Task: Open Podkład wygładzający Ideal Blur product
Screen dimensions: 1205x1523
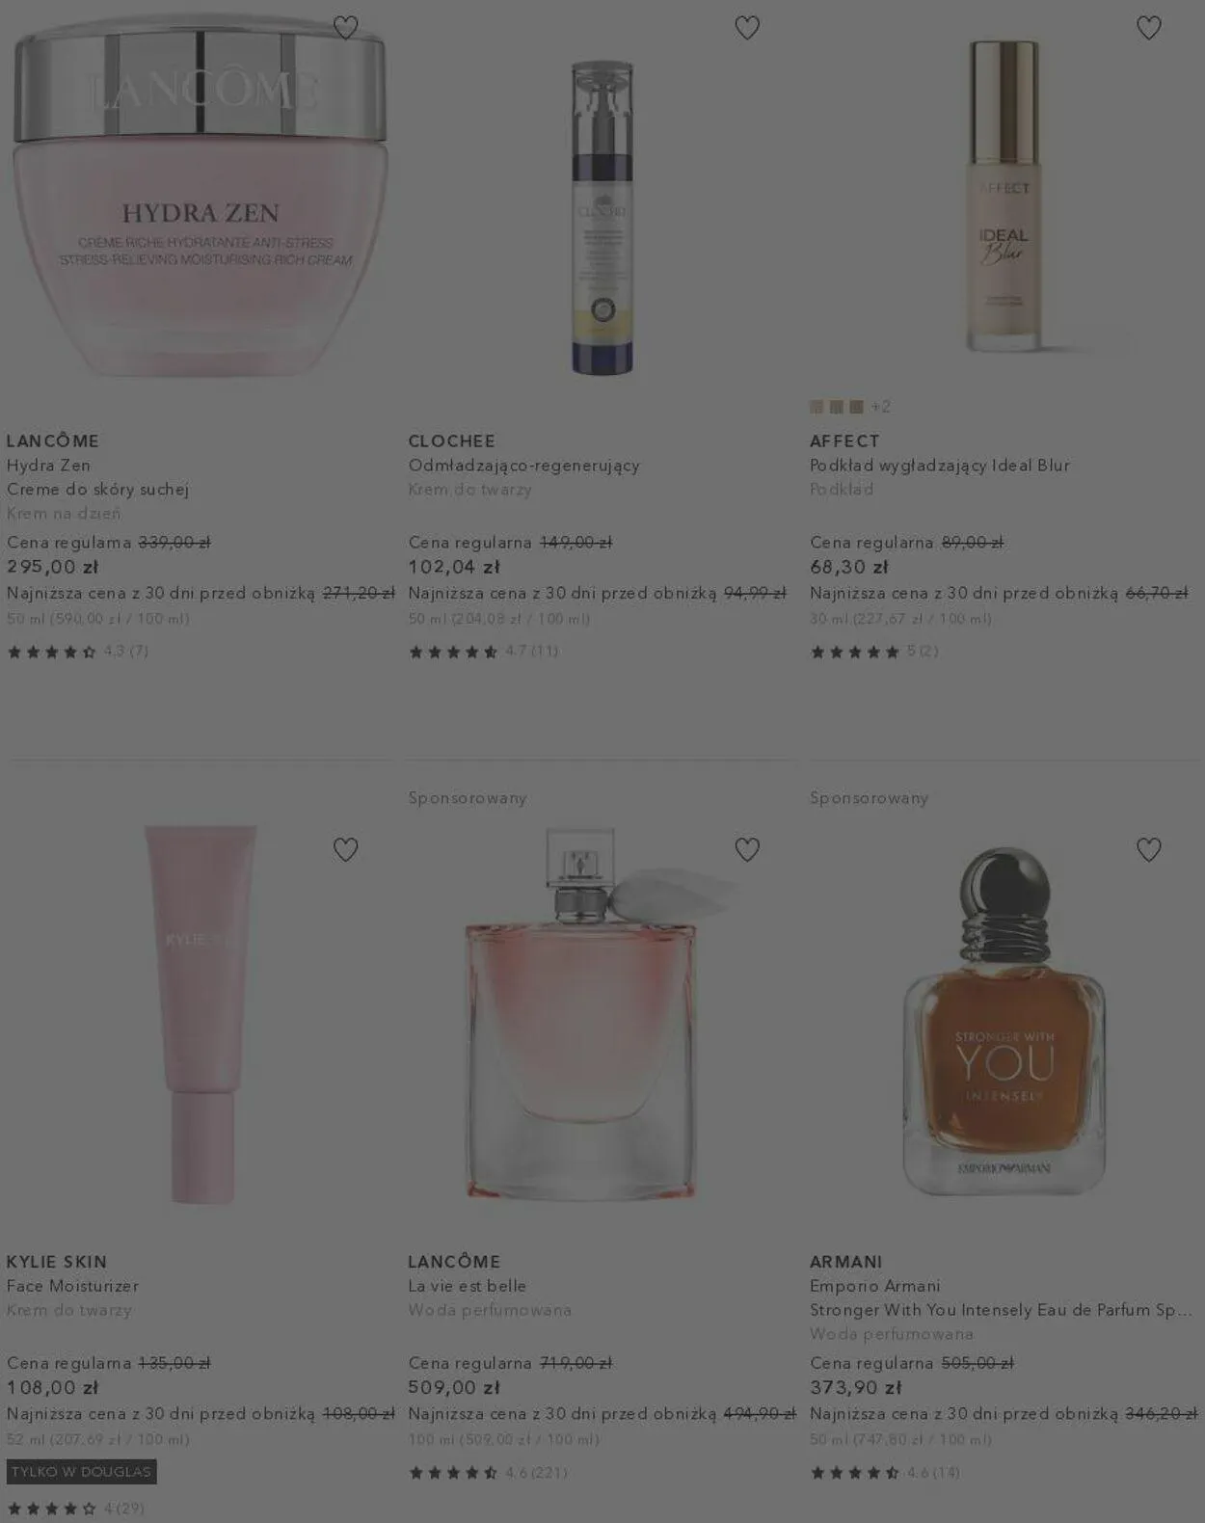Action: [x=940, y=466]
